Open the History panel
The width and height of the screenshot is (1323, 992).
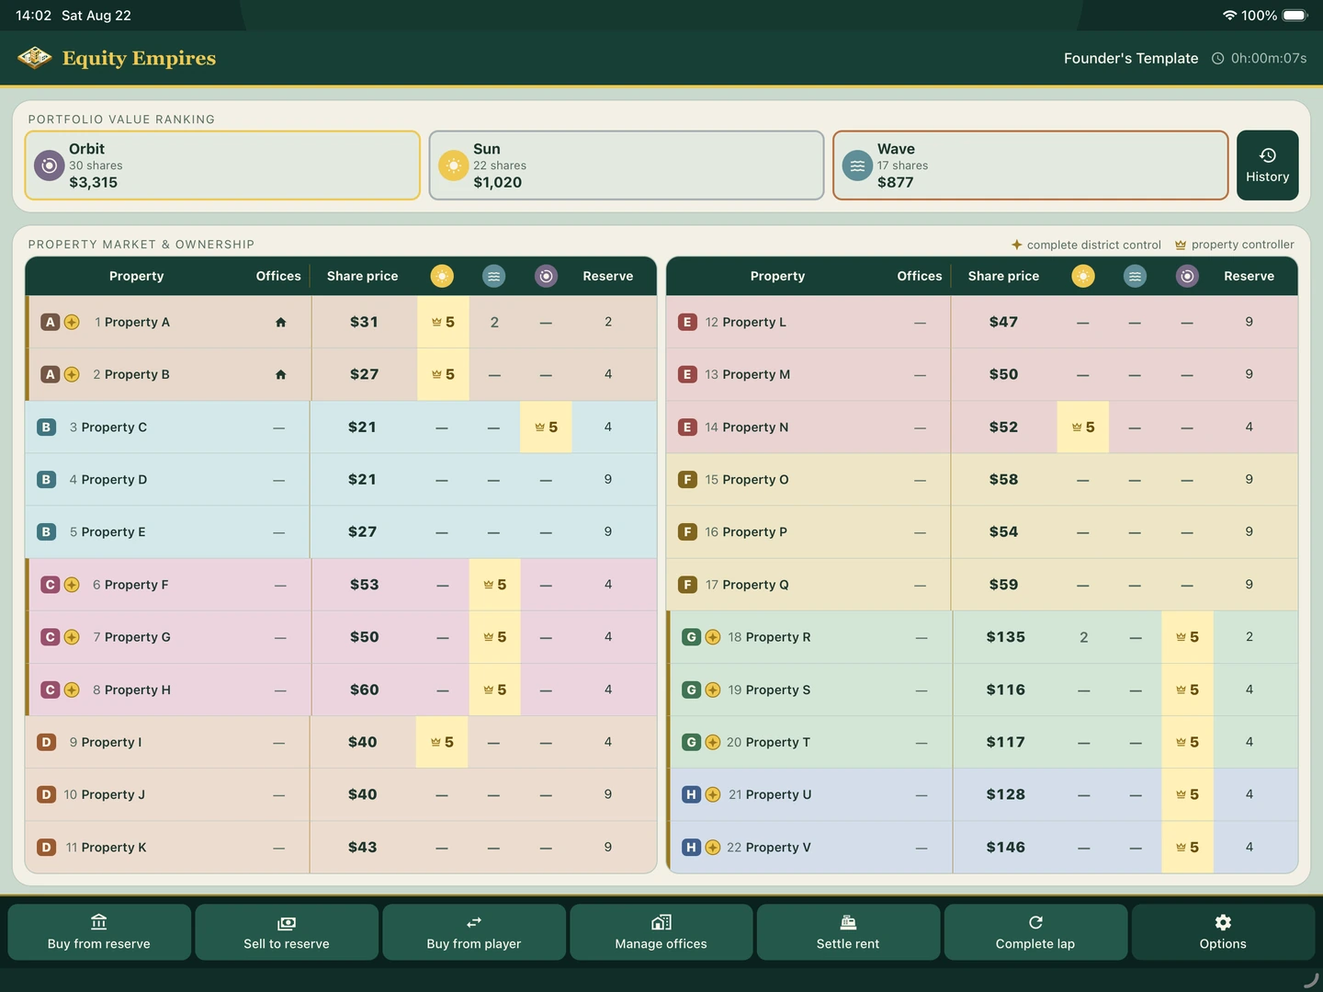[x=1268, y=165]
